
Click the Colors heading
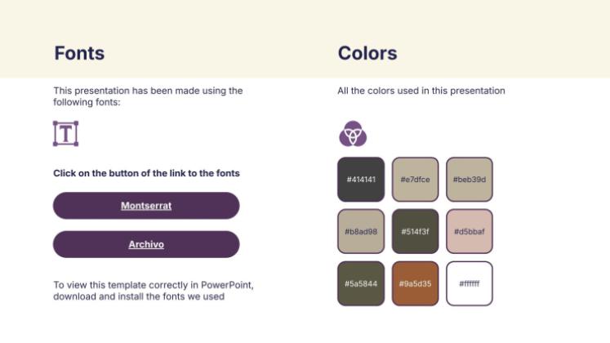tap(367, 53)
